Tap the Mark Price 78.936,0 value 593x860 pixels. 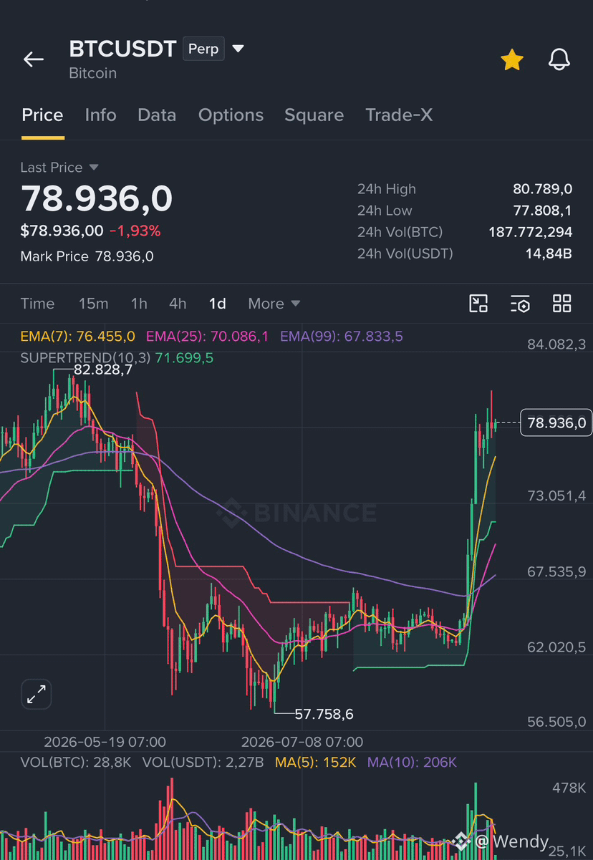[x=124, y=256]
